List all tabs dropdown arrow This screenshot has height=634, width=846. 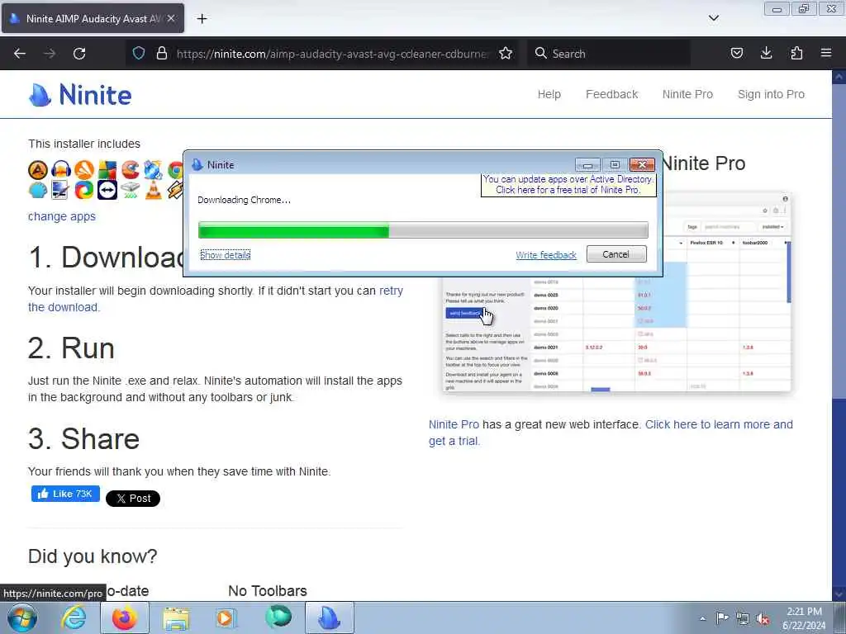tap(714, 18)
